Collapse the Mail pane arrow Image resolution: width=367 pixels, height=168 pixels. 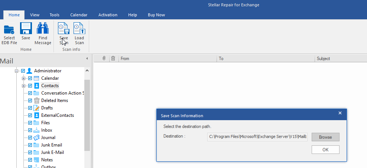pos(87,59)
